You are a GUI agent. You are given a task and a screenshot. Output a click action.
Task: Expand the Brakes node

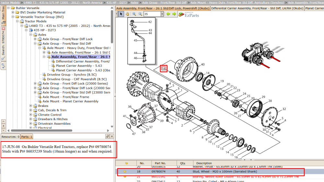30,106
